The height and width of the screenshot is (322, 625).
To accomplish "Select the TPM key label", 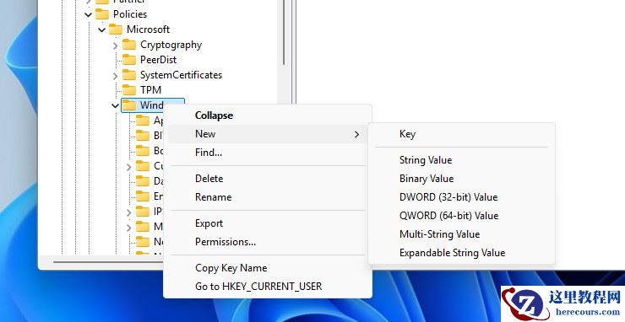I will pos(150,90).
